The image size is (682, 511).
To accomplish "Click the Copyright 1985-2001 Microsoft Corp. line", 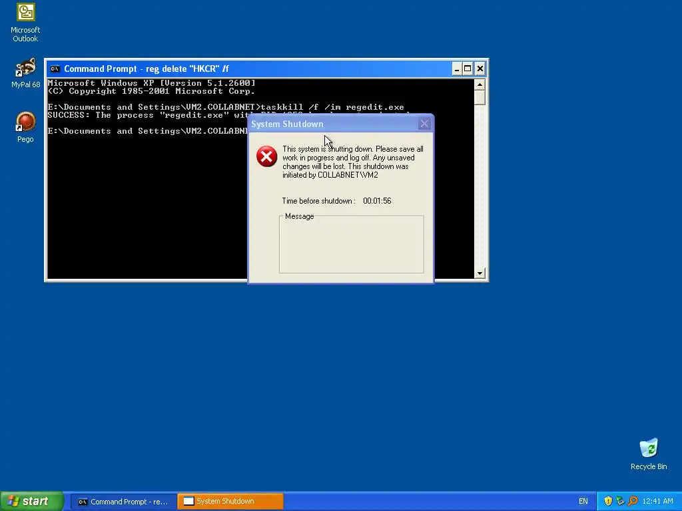I will 151,91.
